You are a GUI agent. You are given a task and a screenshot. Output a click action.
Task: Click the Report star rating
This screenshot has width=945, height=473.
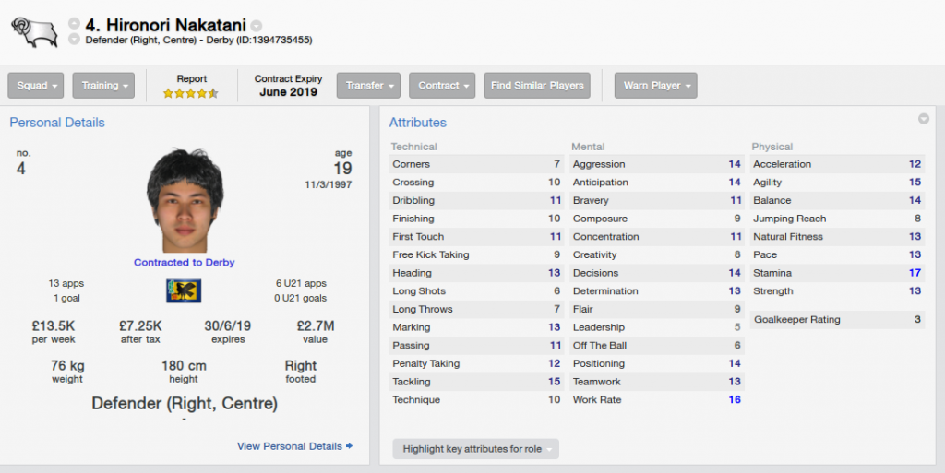(190, 93)
